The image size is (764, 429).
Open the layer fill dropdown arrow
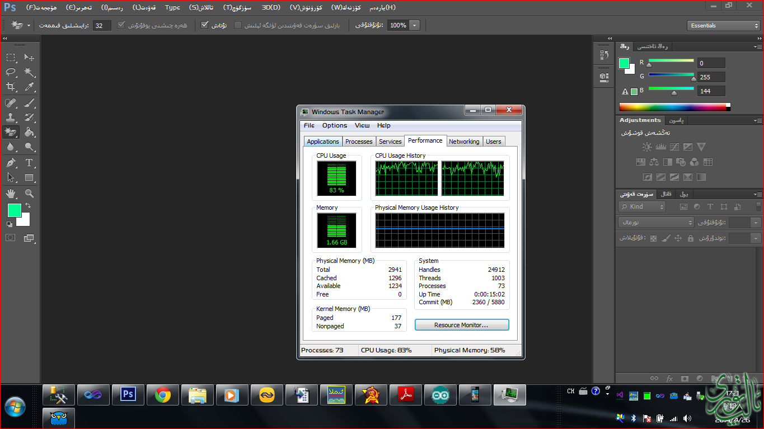[756, 238]
